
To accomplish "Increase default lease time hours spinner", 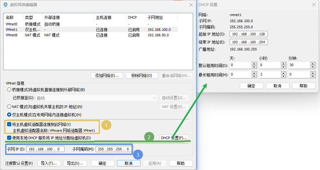I will 283,64.
